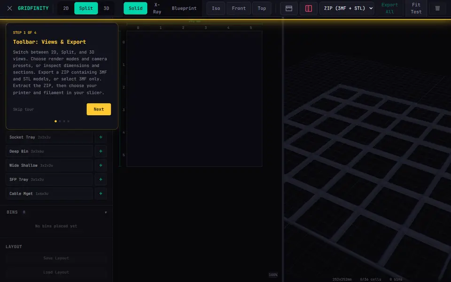
Task: Select the Cable Mgmt 1x6x3u preset
Action: coord(49,194)
